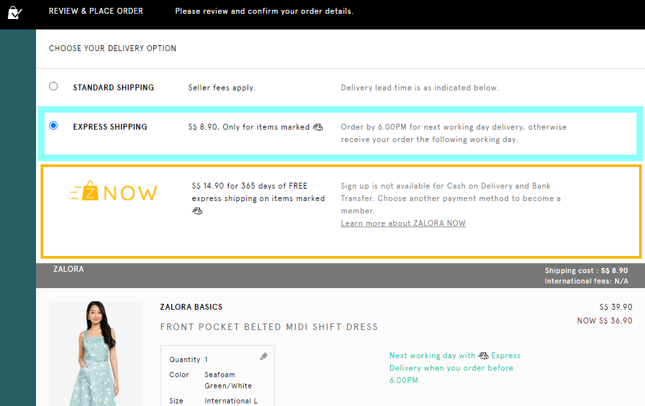
Task: Click the REVIEW & PLACE ORDER header
Action: [x=96, y=10]
